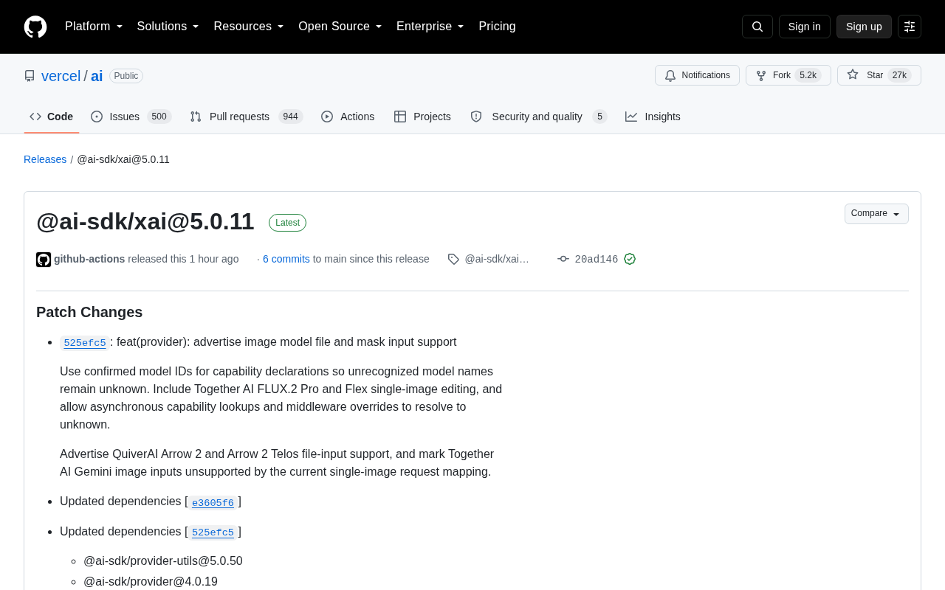Open the appearance settings sliders icon
This screenshot has width=945, height=590.
coord(910,27)
